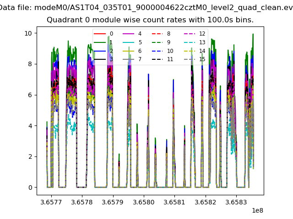Click the green solid legend line for module 1

pyautogui.click(x=100, y=42)
